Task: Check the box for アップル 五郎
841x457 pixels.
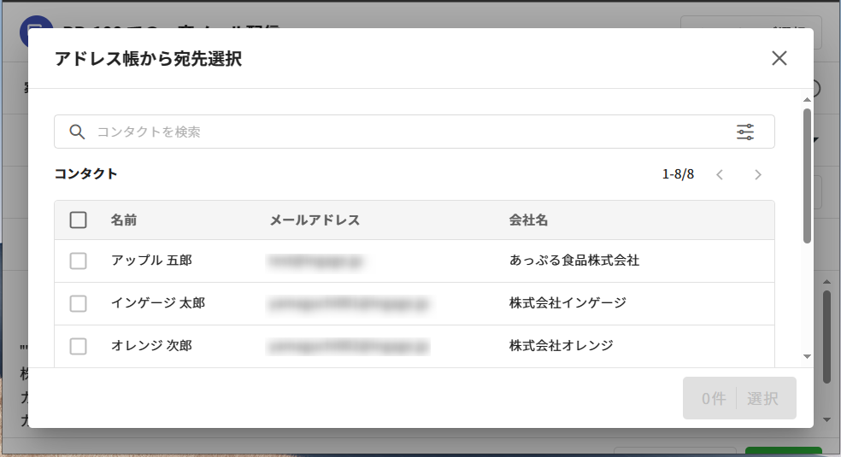Action: point(79,261)
